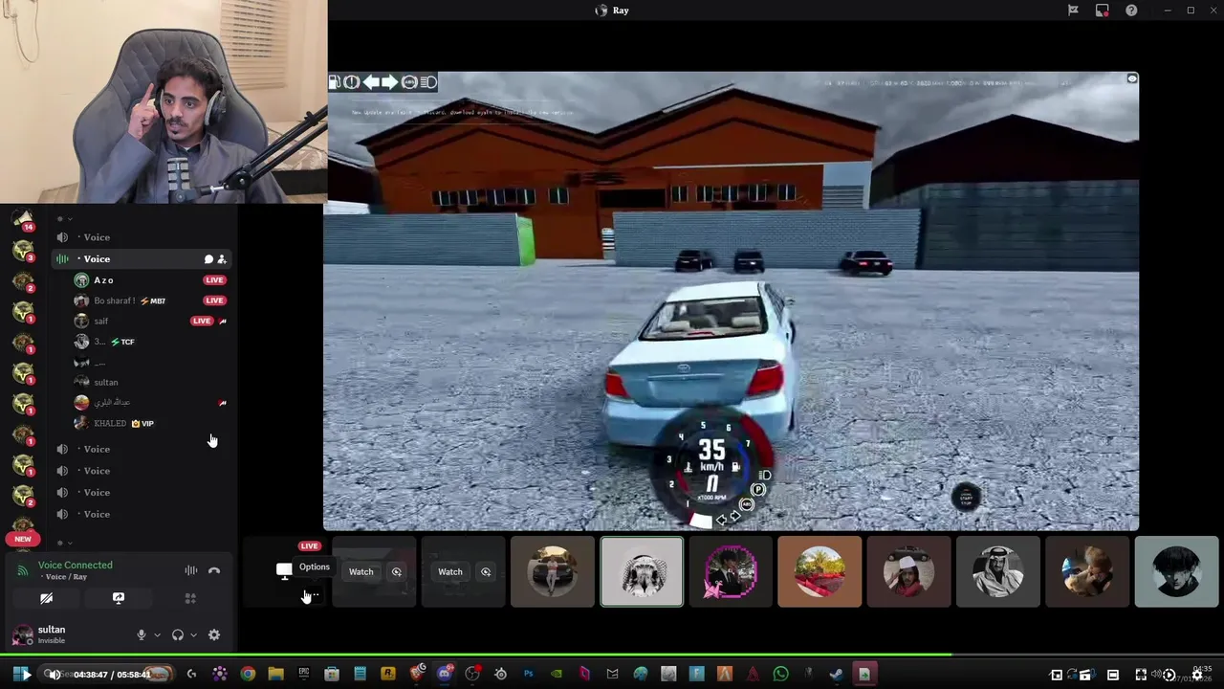Disconnect from the voice call
Screen dimensions: 1224x689
214,570
